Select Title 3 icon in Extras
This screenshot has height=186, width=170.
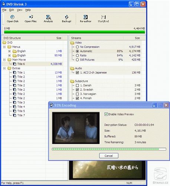pyautogui.click(x=14, y=102)
